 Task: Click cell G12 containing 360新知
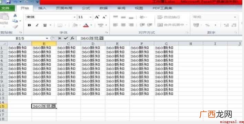(166, 94)
